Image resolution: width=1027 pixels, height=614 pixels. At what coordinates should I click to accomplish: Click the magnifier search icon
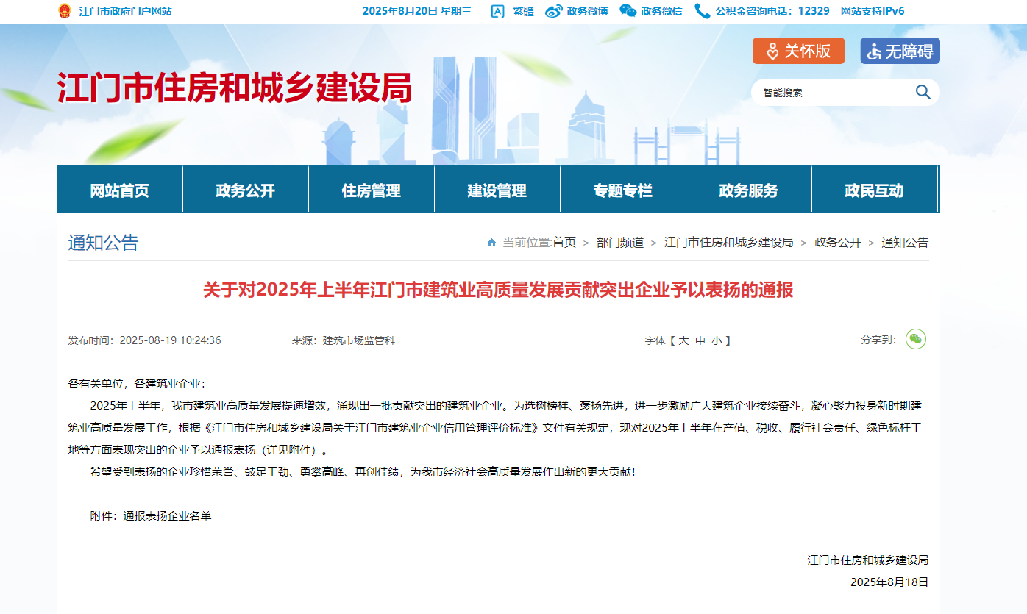tap(923, 92)
